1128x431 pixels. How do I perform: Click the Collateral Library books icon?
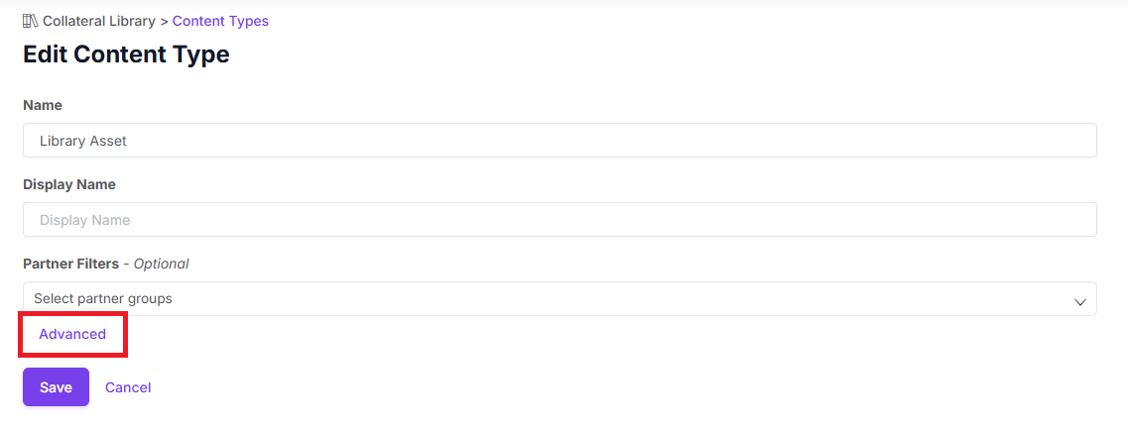tap(31, 21)
